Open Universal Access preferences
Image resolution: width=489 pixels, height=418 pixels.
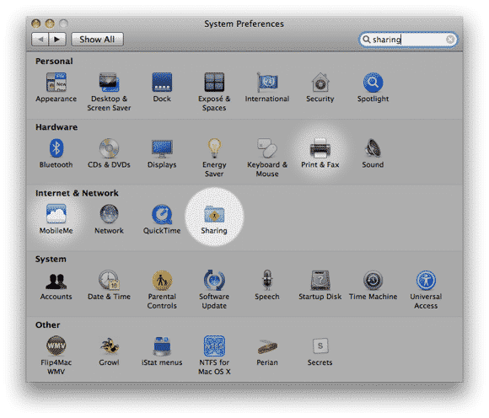point(426,290)
